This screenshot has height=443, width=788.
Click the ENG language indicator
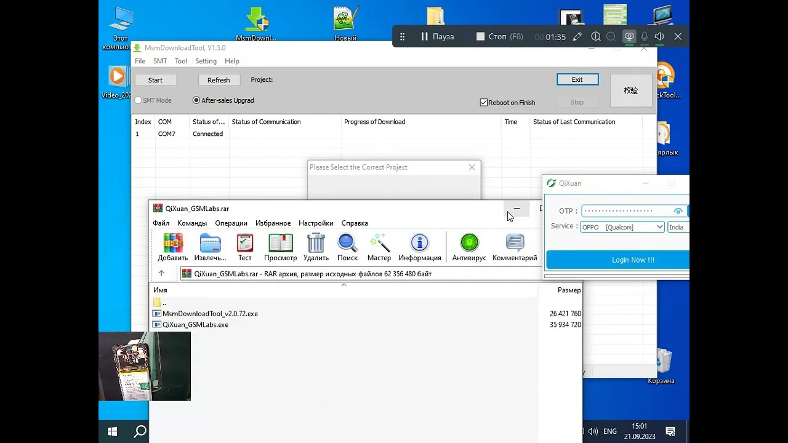coord(610,431)
